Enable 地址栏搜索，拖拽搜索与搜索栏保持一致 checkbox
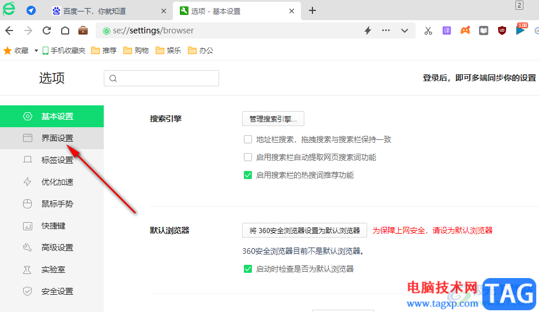The height and width of the screenshot is (312, 539). pyautogui.click(x=247, y=139)
